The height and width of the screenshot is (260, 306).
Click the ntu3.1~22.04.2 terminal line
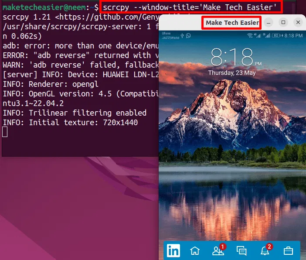click(x=33, y=103)
